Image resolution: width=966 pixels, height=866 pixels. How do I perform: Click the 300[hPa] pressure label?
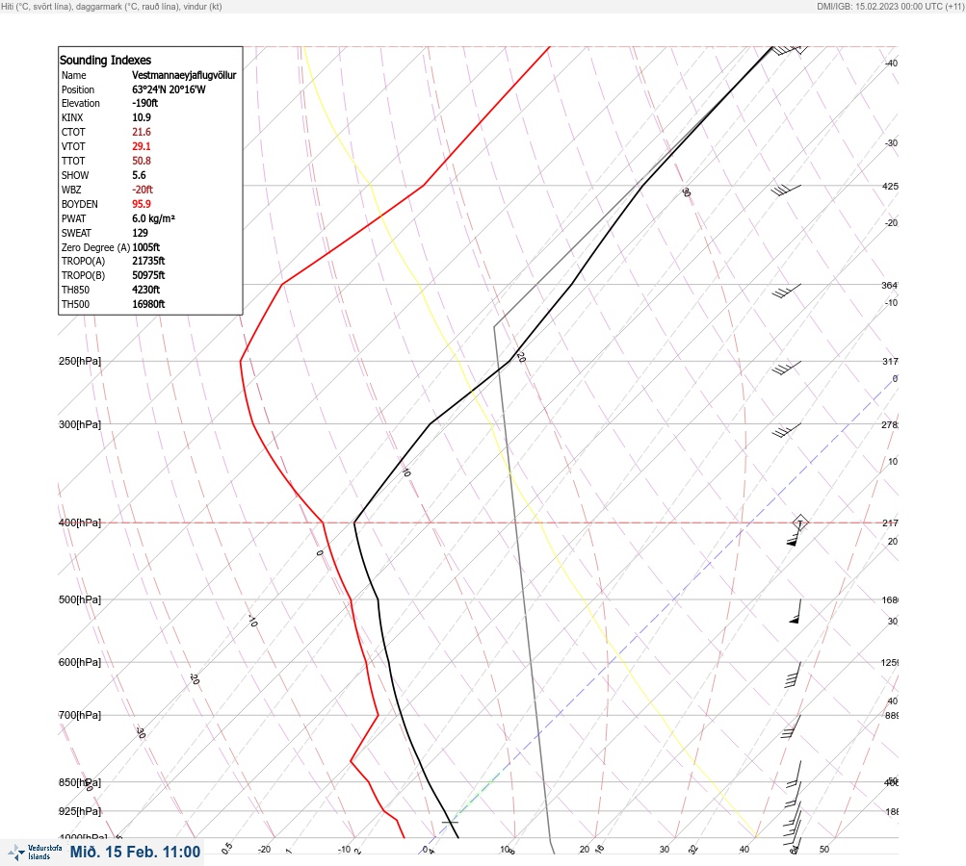point(80,424)
